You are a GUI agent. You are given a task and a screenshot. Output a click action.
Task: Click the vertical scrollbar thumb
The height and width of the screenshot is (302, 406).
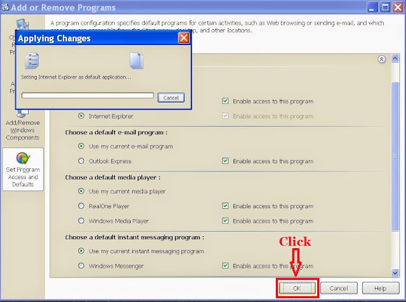pos(395,156)
